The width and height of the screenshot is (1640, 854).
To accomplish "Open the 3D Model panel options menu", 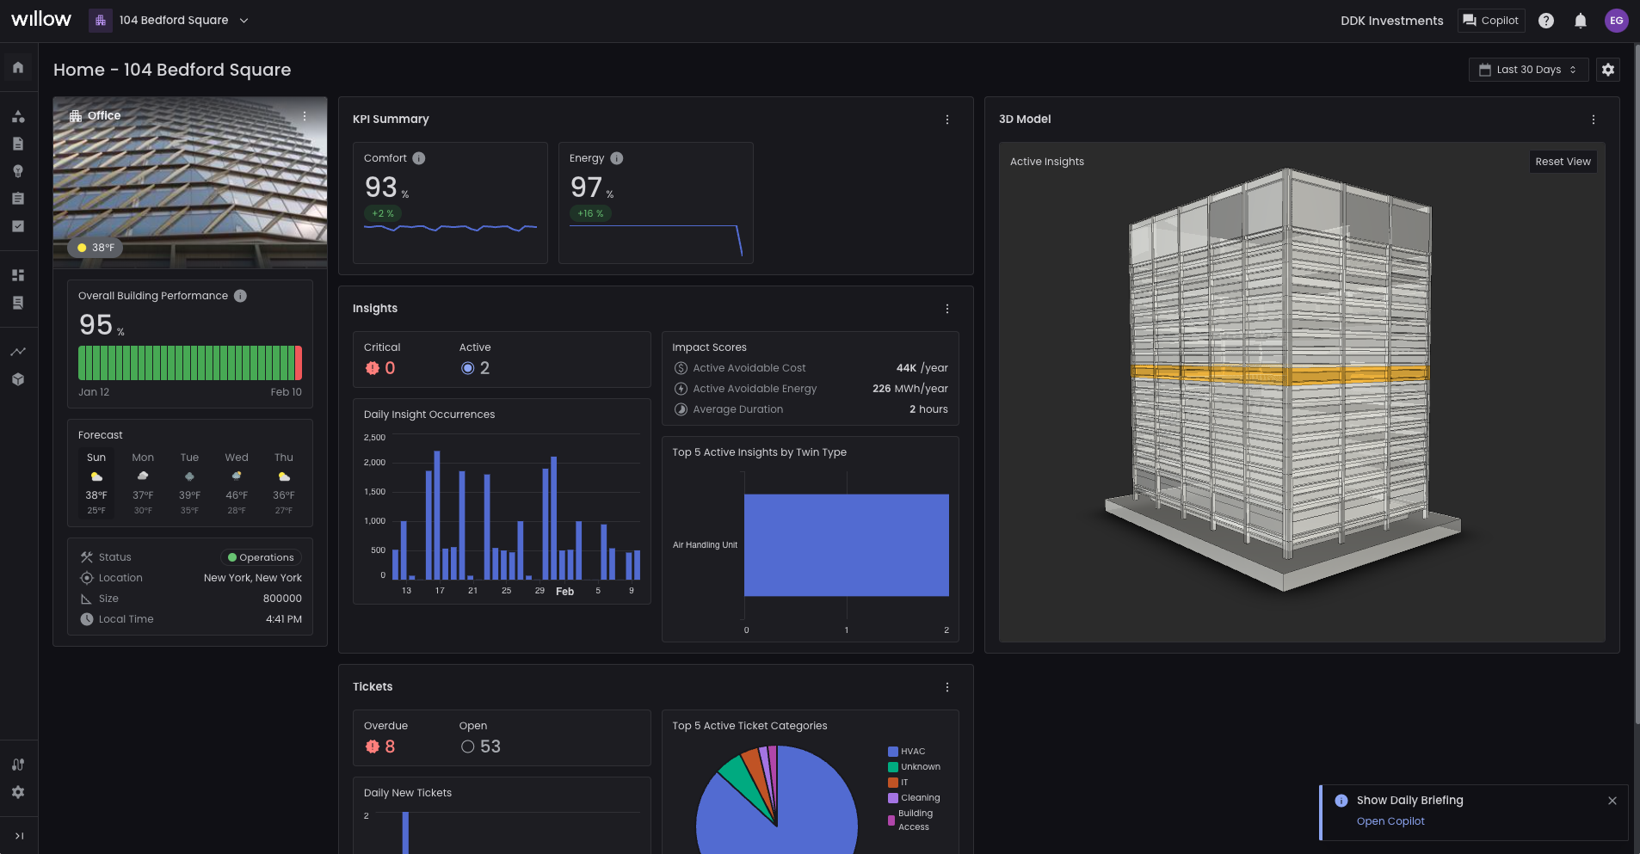I will pos(1594,120).
